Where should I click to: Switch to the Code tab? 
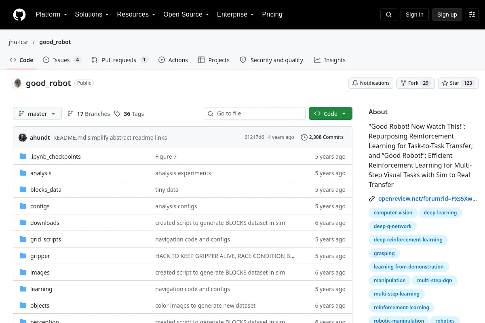point(21,60)
